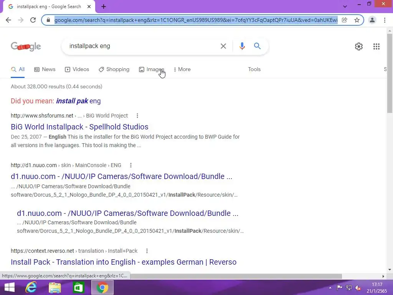
Task: Open the network status tray icon
Action: [348, 288]
